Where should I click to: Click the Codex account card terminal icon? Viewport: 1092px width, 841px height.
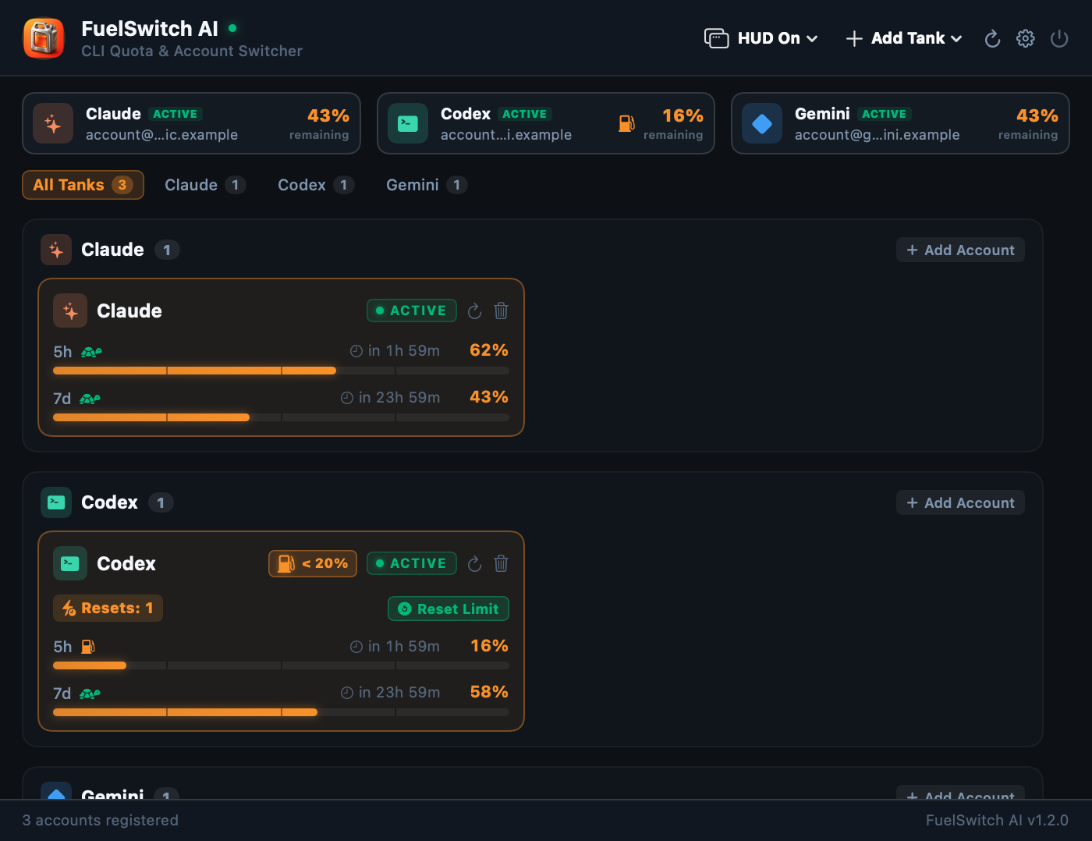70,563
